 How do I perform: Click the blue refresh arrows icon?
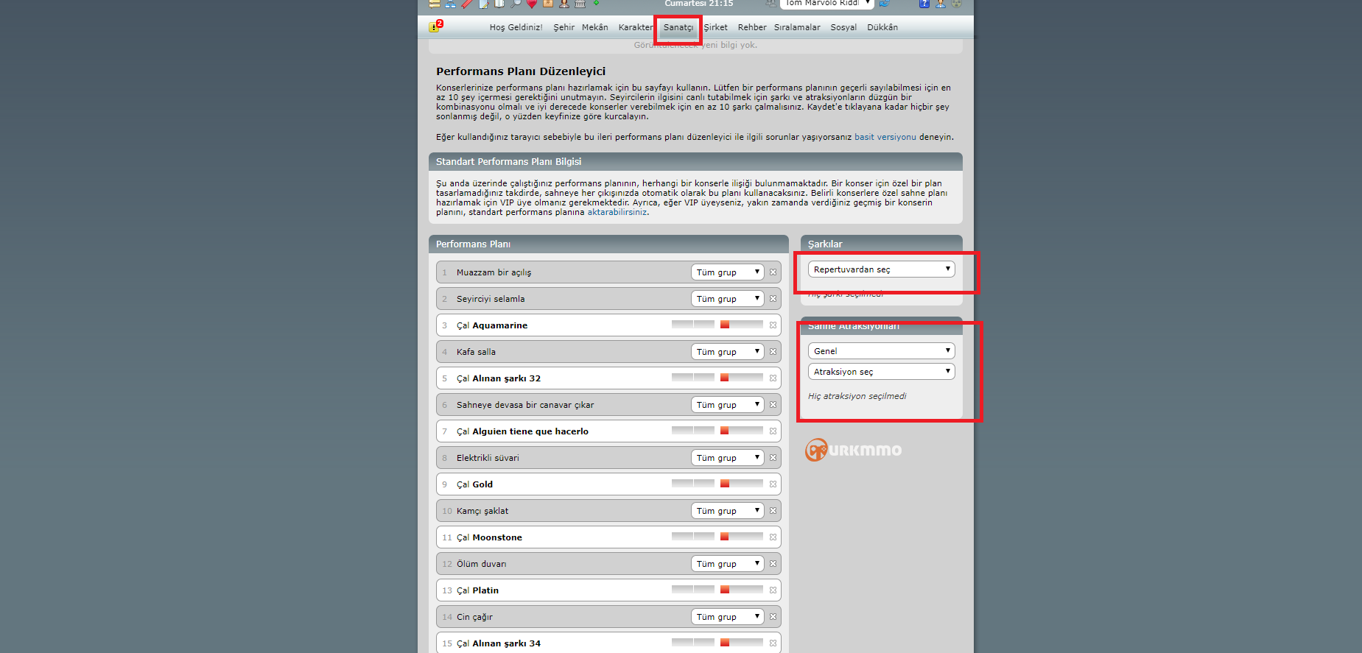(885, 4)
